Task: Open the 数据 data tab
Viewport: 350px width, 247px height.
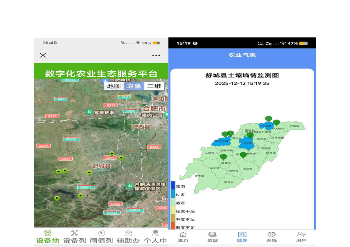Action: (x=212, y=237)
